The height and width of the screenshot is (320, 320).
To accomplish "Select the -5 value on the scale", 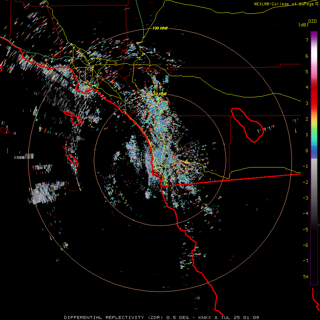I will click(x=305, y=230).
